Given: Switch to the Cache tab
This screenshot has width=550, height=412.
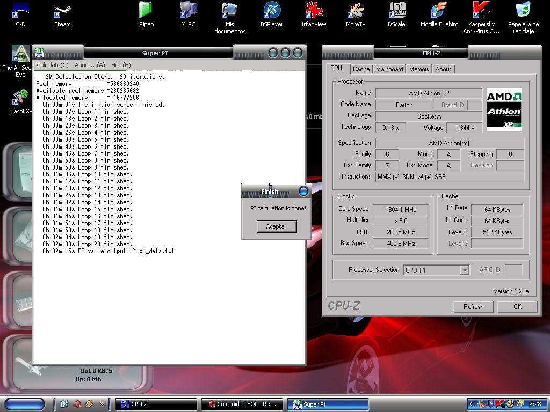Looking at the screenshot, I should pyautogui.click(x=361, y=69).
